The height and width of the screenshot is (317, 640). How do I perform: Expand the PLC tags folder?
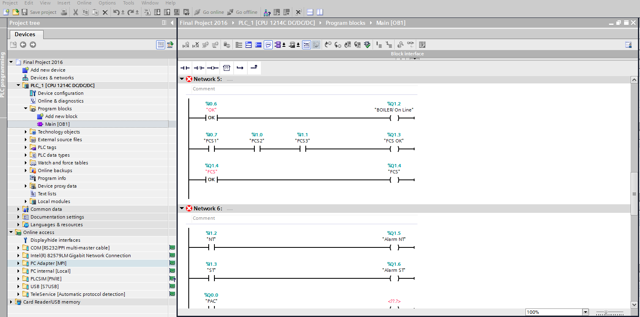[x=26, y=147]
